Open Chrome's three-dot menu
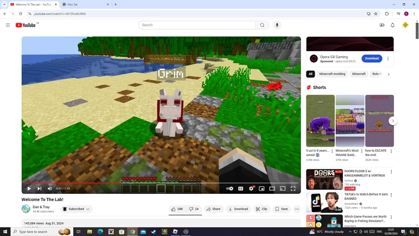This screenshot has width=419, height=236. 414,14
